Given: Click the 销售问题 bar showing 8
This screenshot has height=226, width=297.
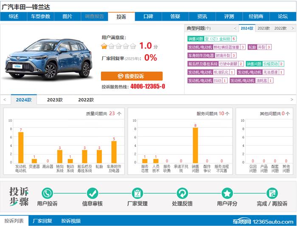Looking at the screenshot, I should [x=195, y=145].
